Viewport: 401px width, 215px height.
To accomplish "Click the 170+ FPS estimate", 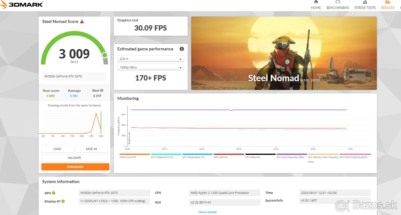I will pos(150,78).
